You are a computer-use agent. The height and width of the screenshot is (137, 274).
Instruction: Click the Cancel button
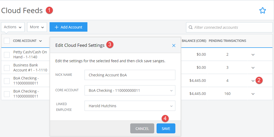[142, 129]
